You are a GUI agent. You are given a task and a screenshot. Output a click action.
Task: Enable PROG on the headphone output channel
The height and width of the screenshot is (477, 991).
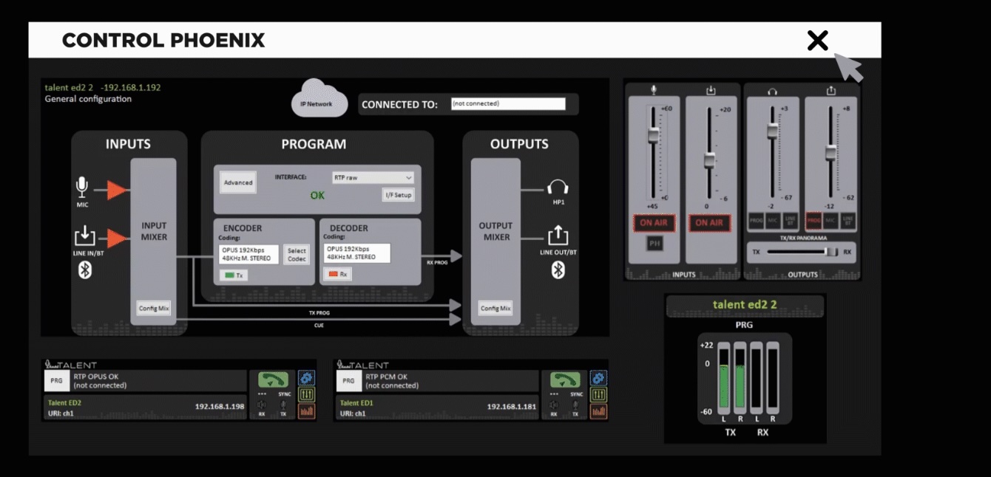coord(756,220)
